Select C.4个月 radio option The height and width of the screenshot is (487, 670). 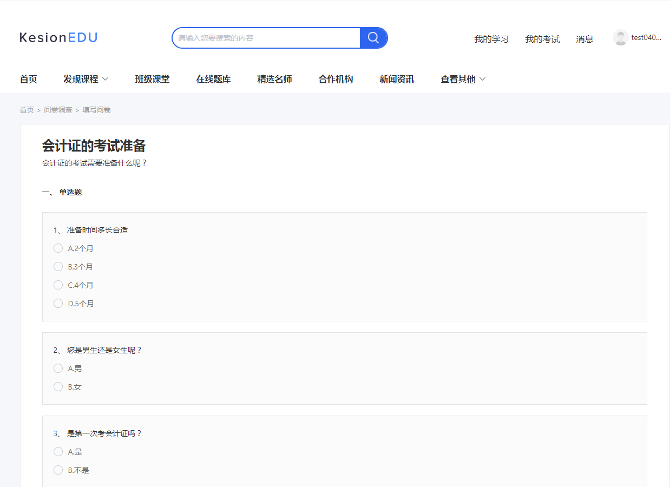point(58,285)
